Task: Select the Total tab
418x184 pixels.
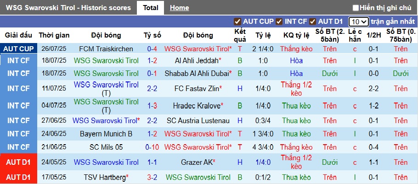Action: pos(151,8)
